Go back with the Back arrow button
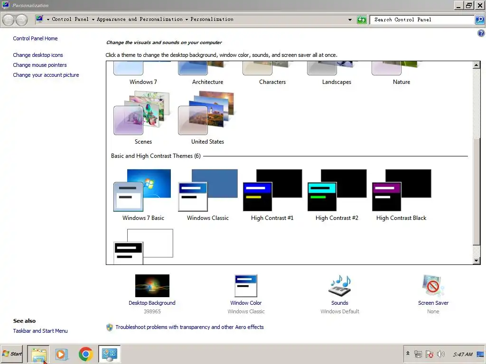This screenshot has height=364, width=486. (x=9, y=20)
